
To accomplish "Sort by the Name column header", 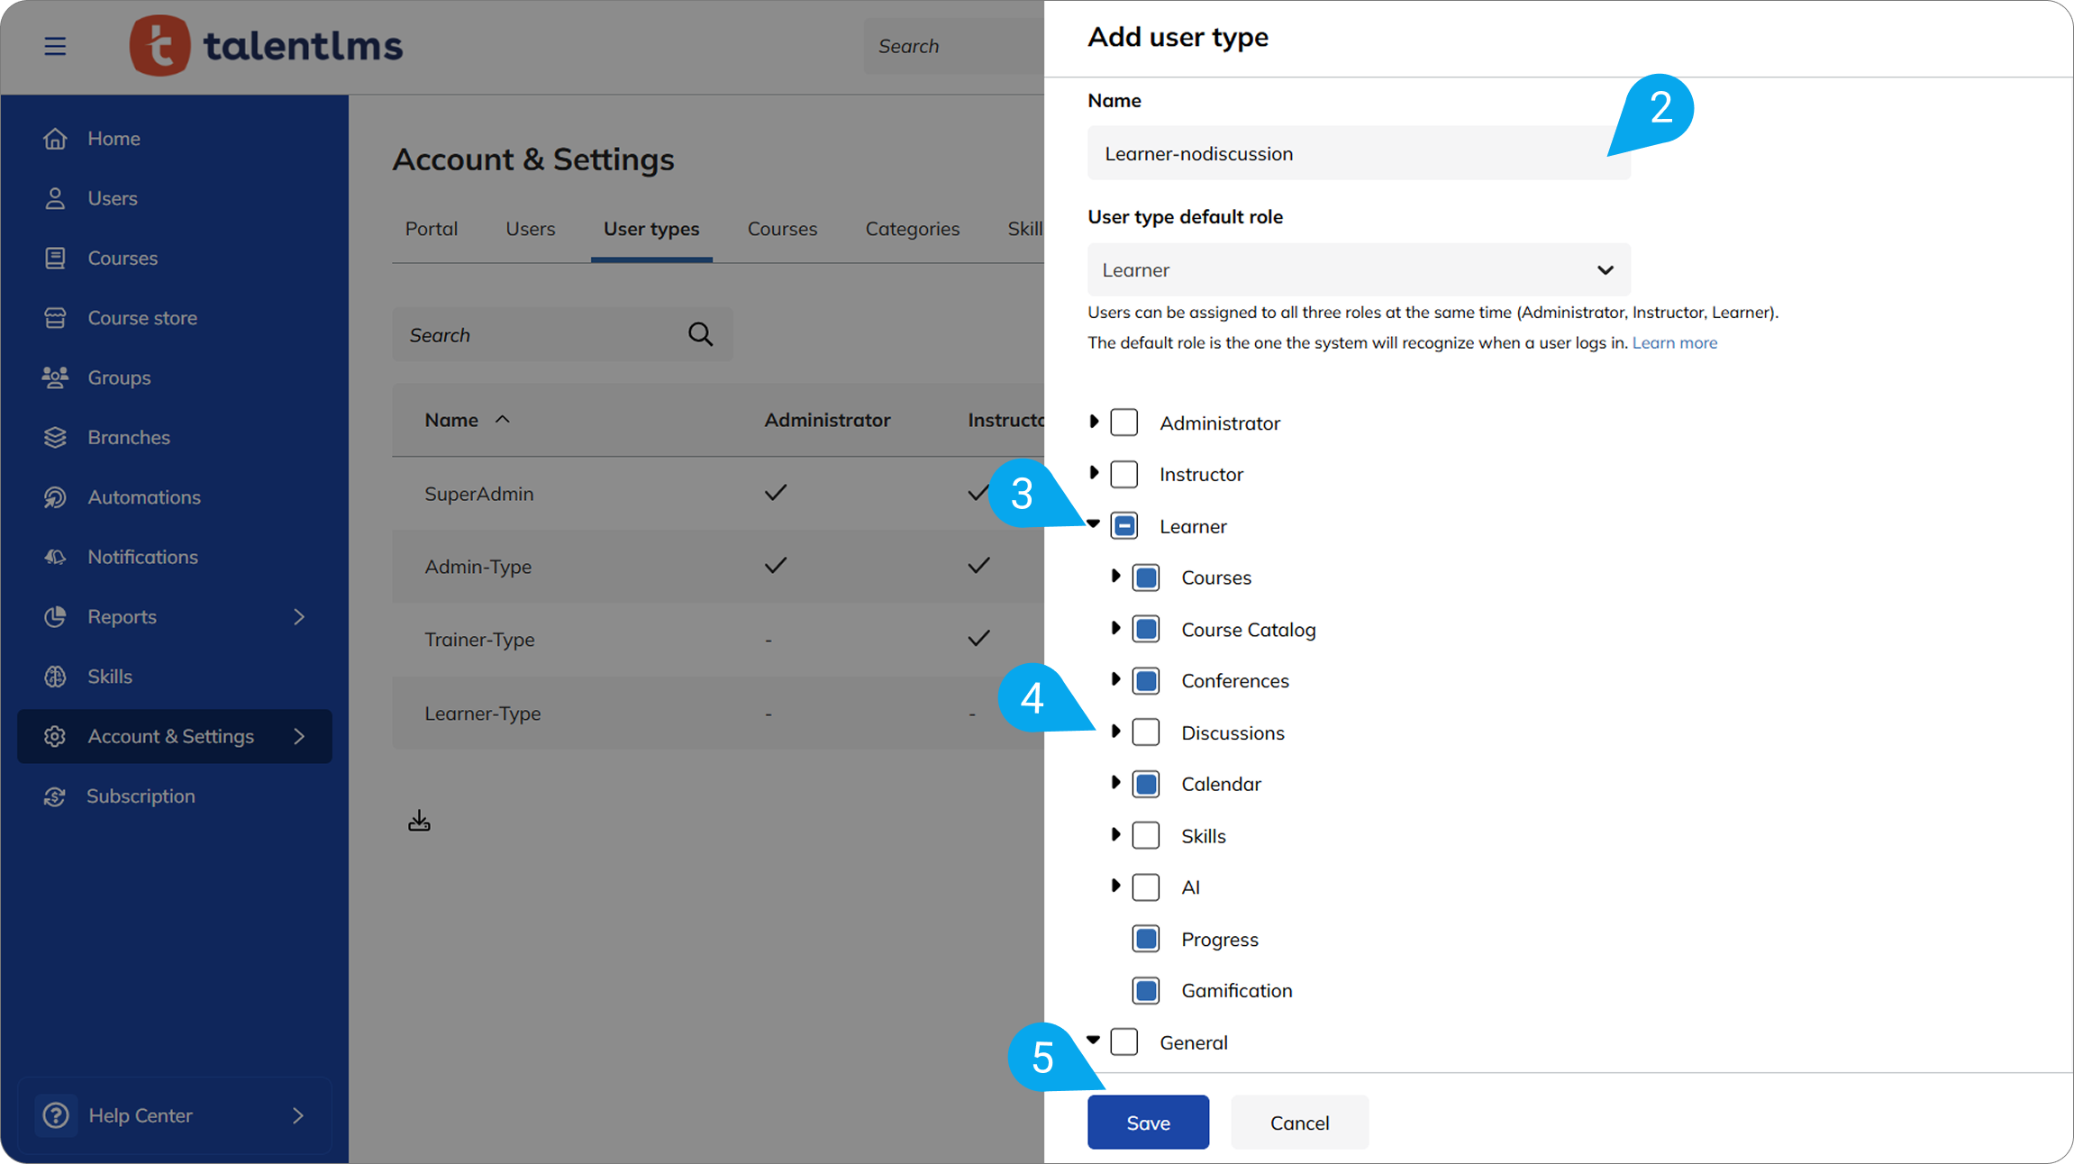I will click(452, 420).
